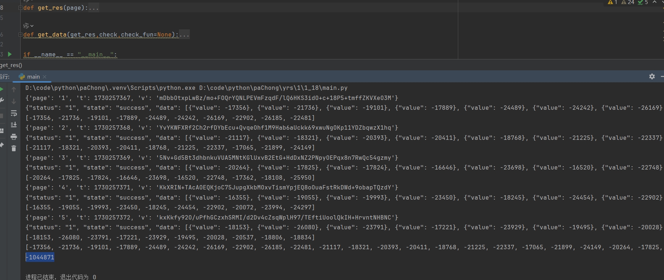The height and width of the screenshot is (280, 664).
Task: Open the Run panel settings gear
Action: point(652,76)
